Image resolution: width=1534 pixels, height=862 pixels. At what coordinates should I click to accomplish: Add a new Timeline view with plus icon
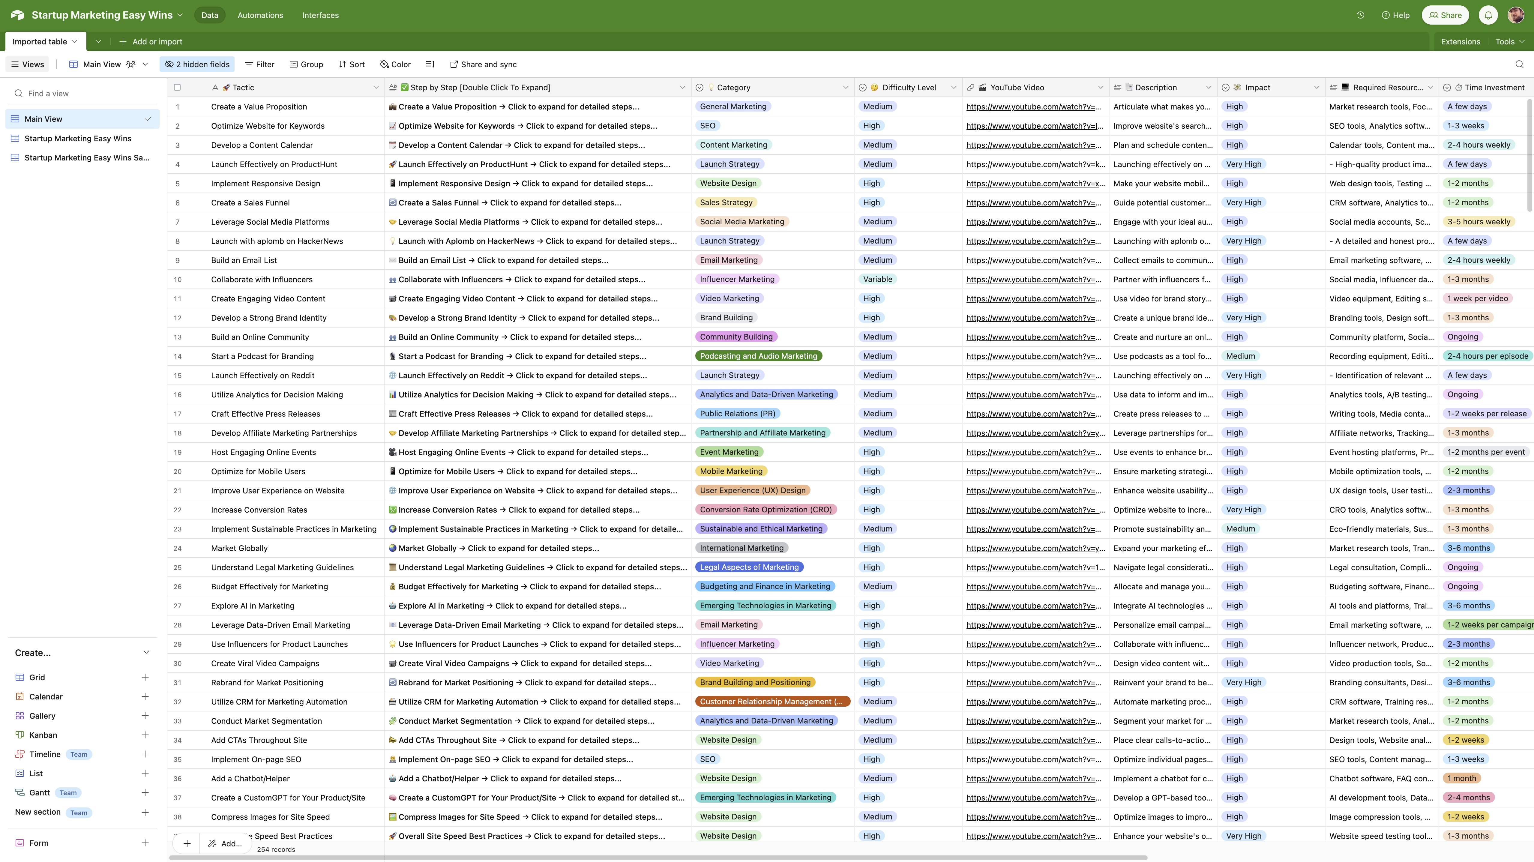[145, 754]
